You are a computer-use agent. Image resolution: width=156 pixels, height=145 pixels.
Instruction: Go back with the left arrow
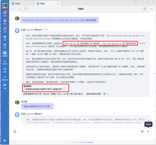coord(14,9)
